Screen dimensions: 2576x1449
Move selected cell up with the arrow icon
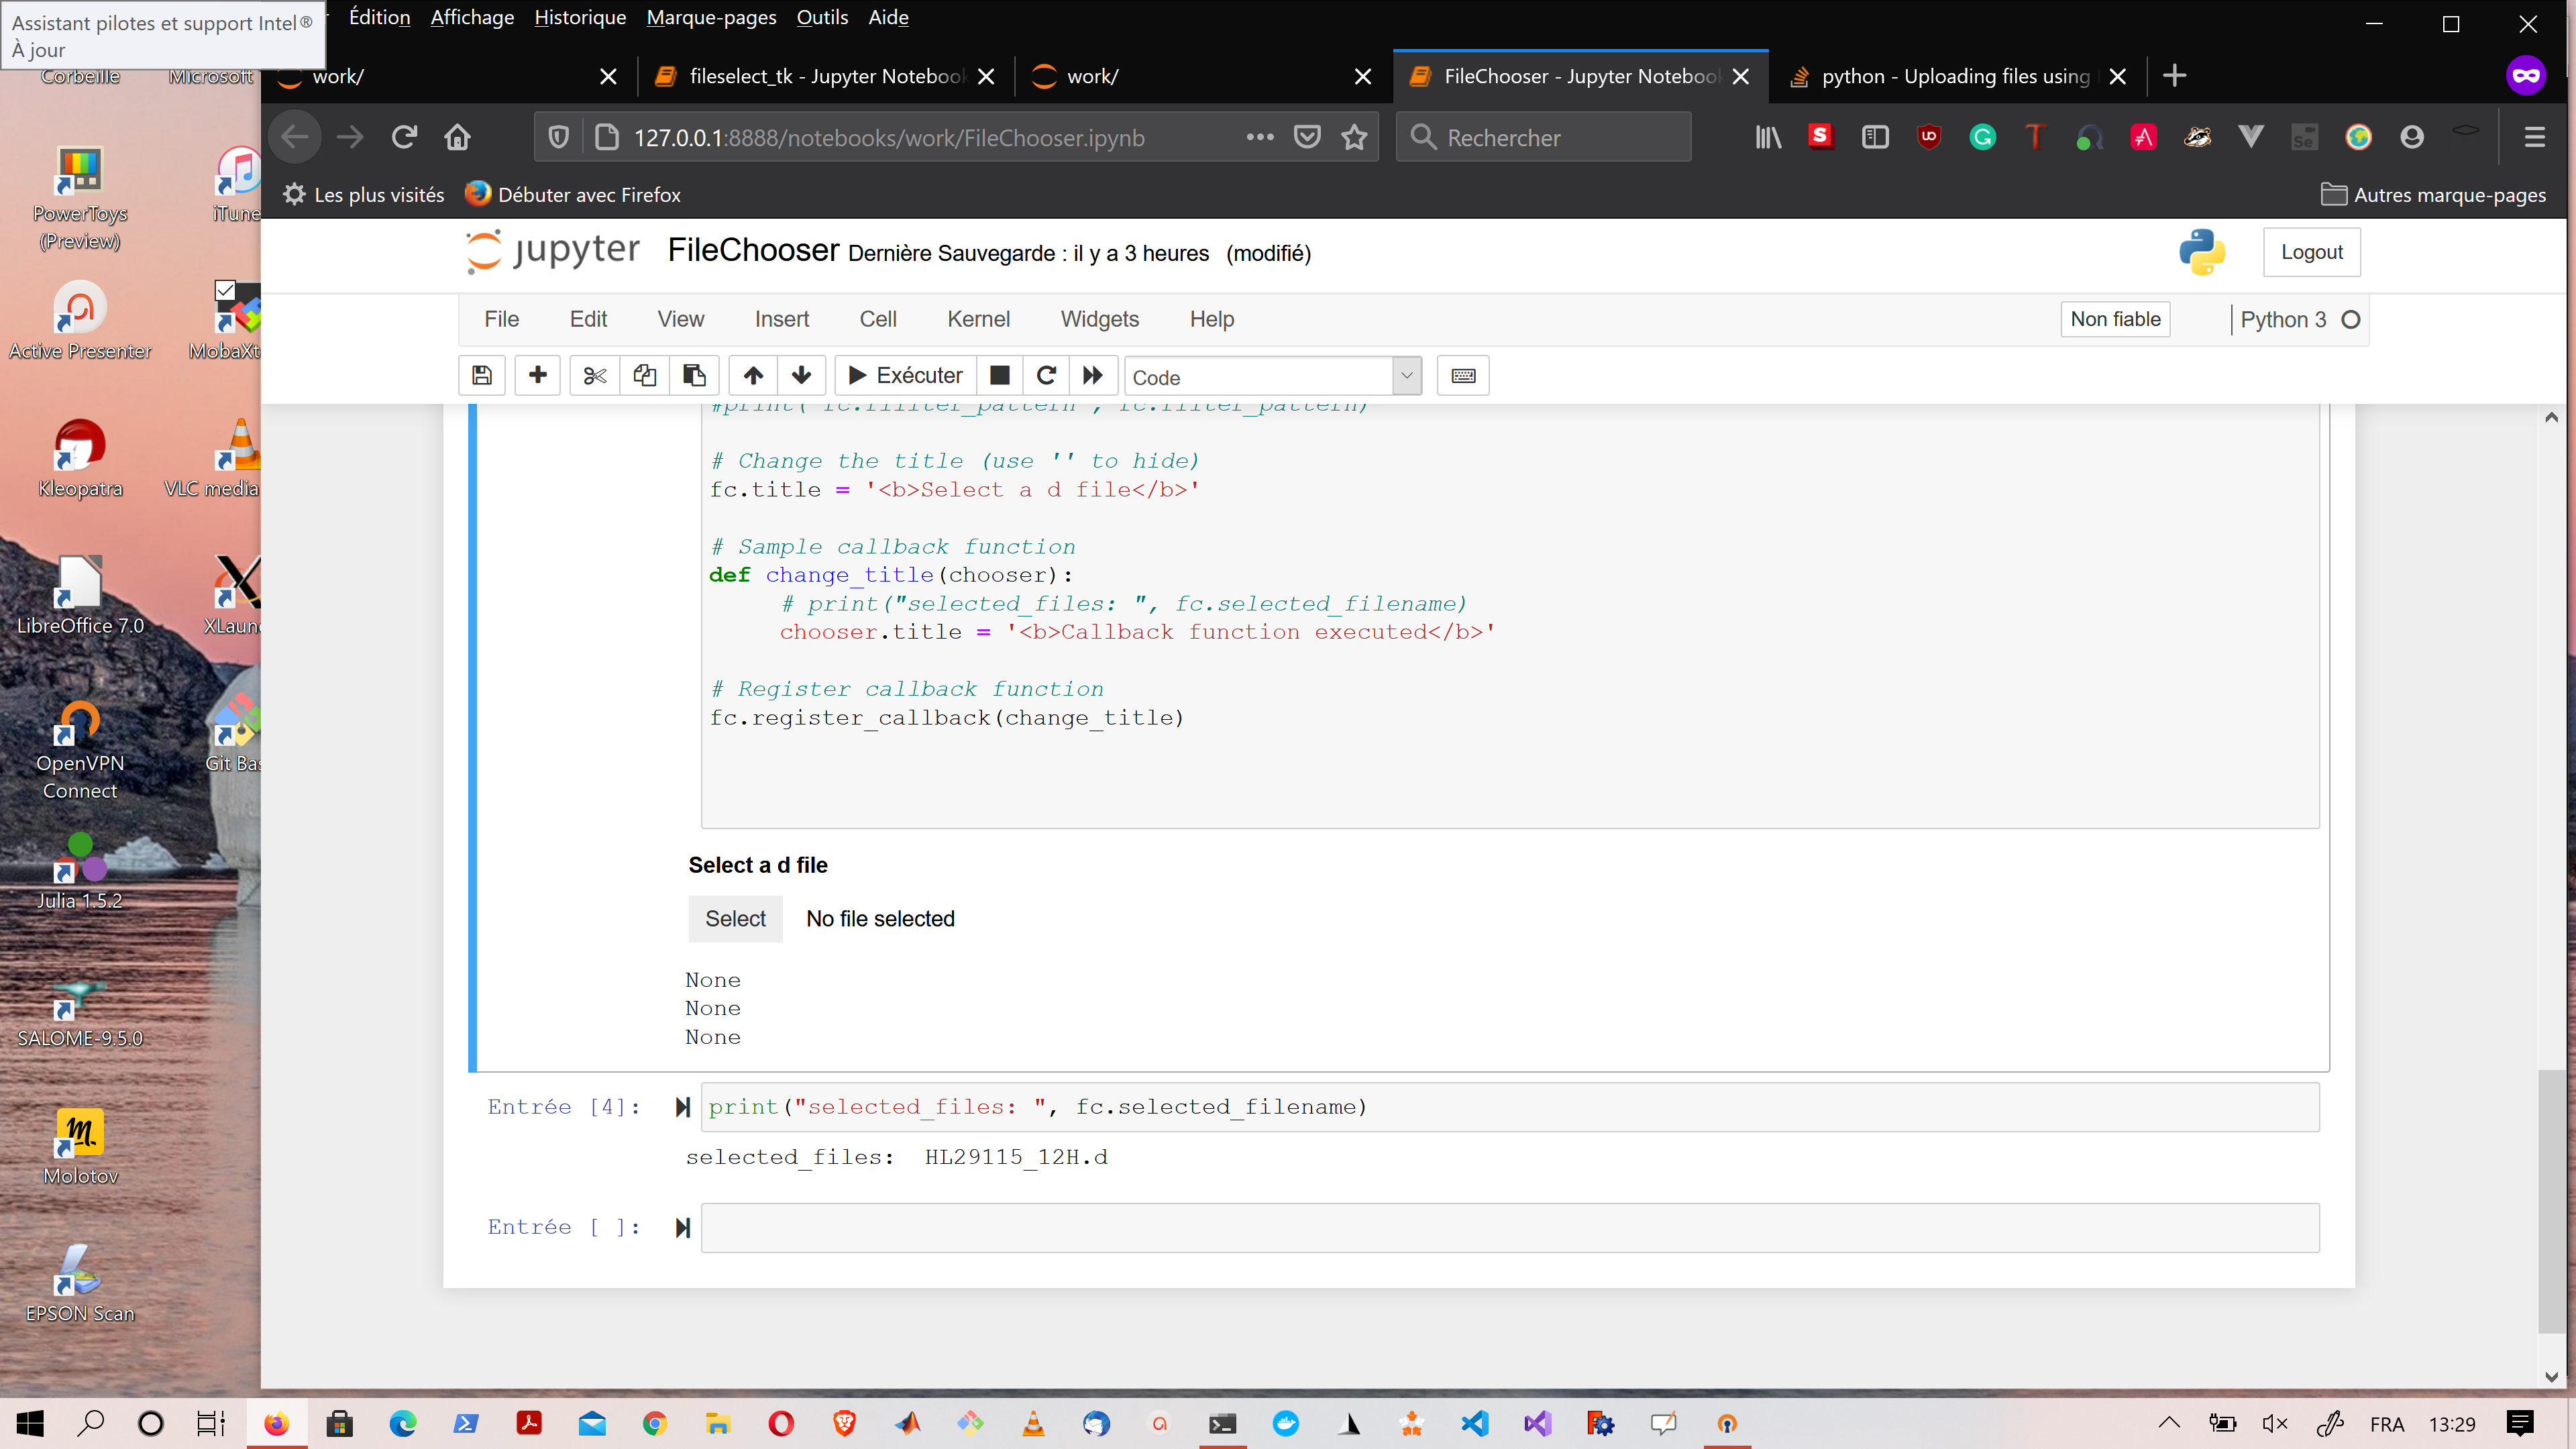[x=753, y=375]
